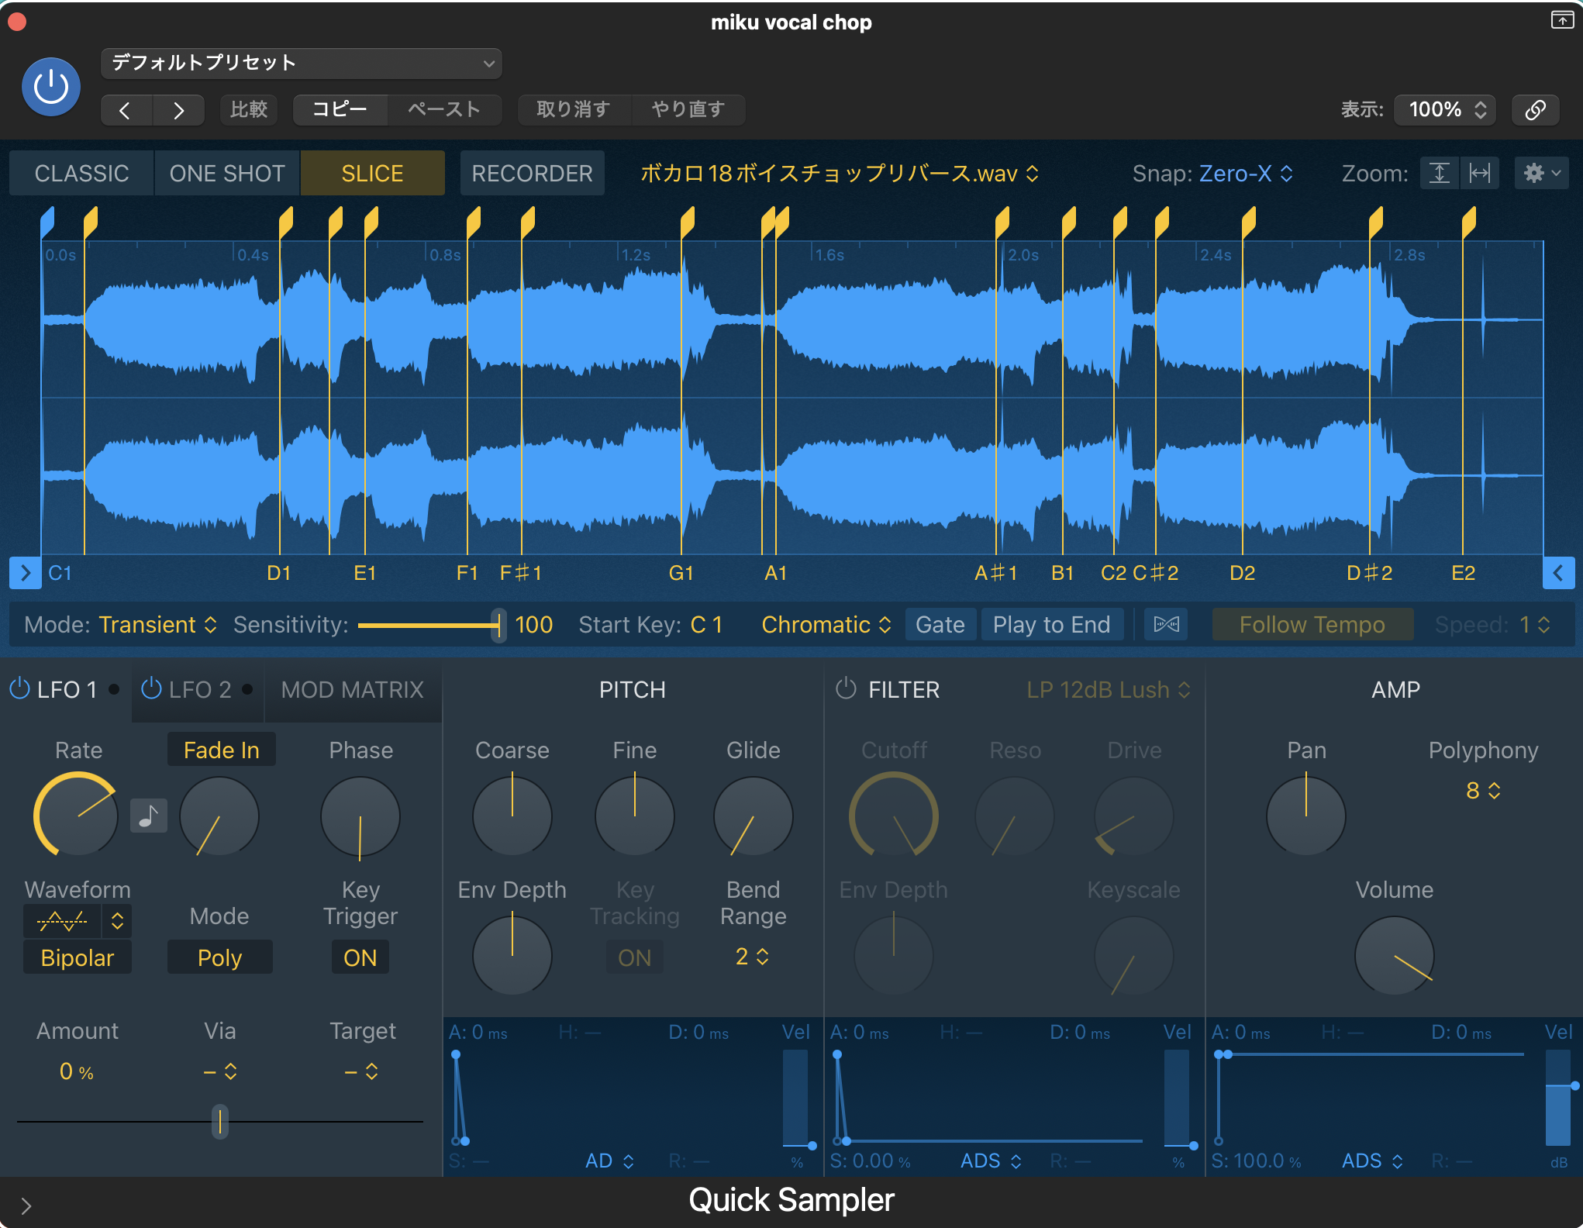Change the Polyphony 8 stepper
Viewport: 1583px width, 1228px height.
tap(1483, 791)
